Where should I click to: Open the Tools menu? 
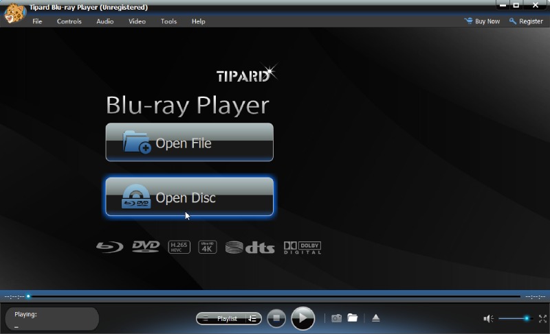click(168, 21)
